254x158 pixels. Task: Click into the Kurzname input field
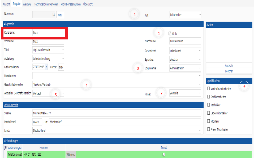48,33
